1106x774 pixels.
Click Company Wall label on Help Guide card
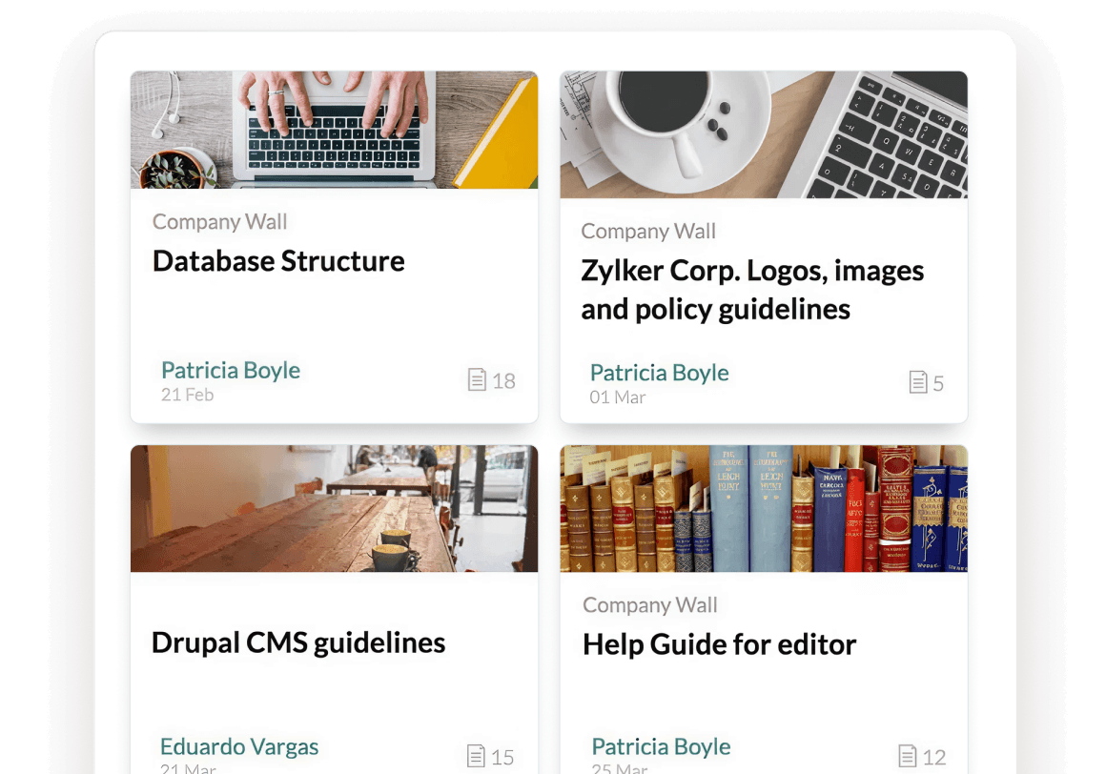[650, 605]
